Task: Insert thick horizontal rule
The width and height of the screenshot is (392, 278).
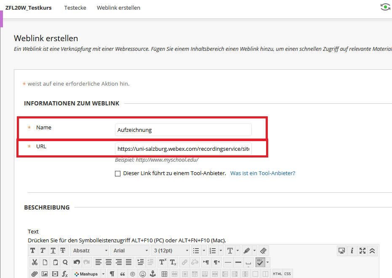Action: click(x=238, y=262)
